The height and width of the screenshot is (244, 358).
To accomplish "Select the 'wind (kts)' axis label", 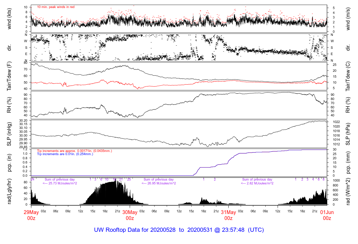I will 9,19.
